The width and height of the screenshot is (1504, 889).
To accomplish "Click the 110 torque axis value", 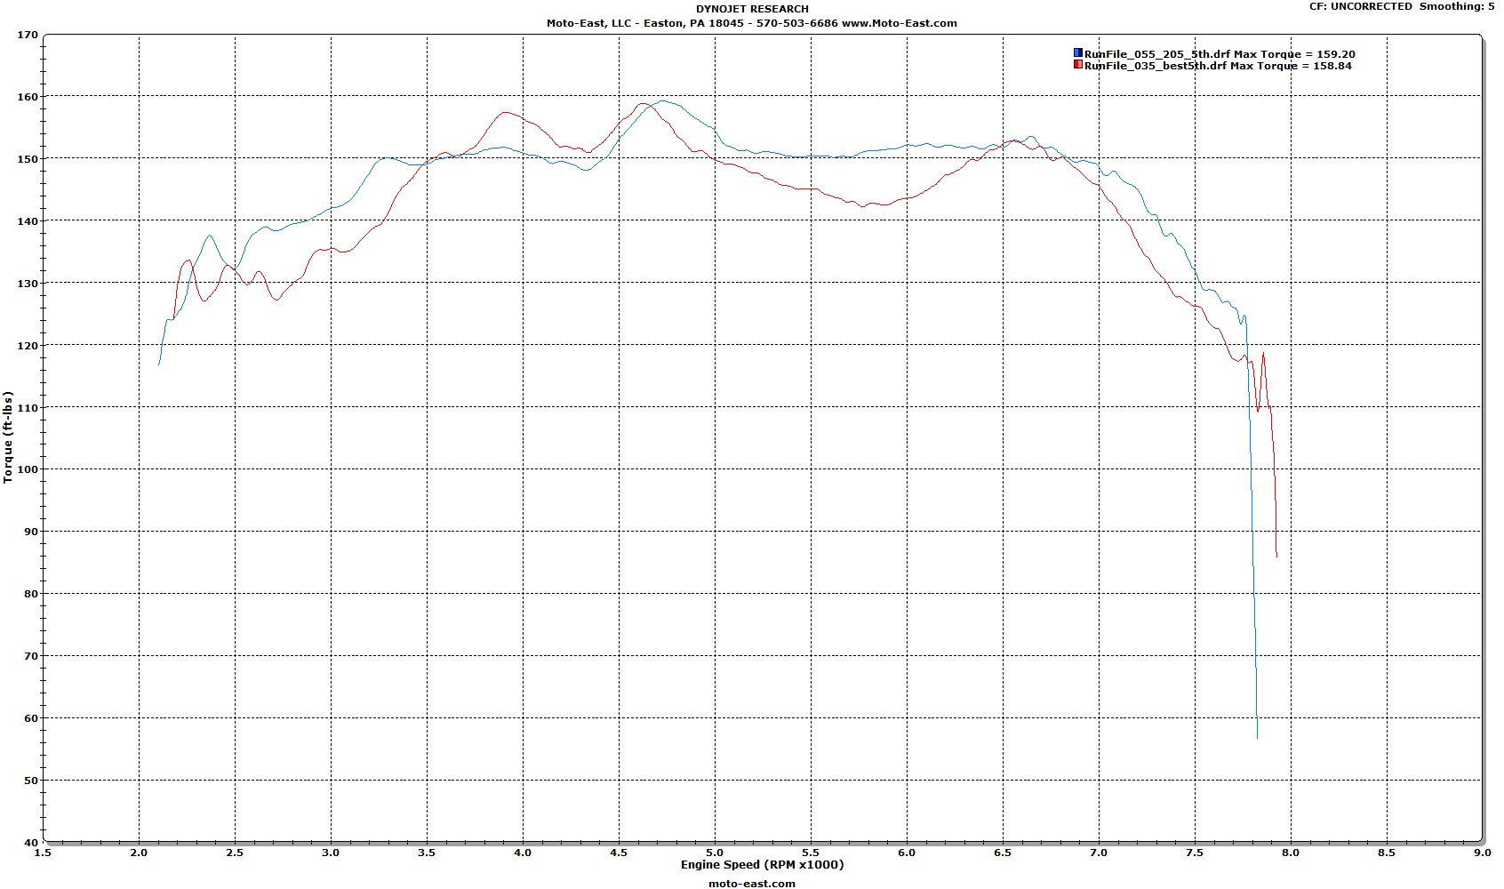I will click(x=28, y=409).
